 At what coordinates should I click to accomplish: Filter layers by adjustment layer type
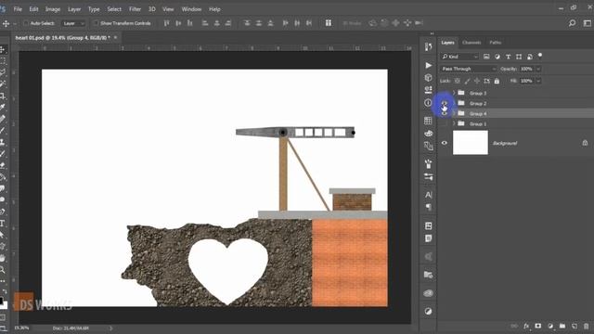click(497, 57)
